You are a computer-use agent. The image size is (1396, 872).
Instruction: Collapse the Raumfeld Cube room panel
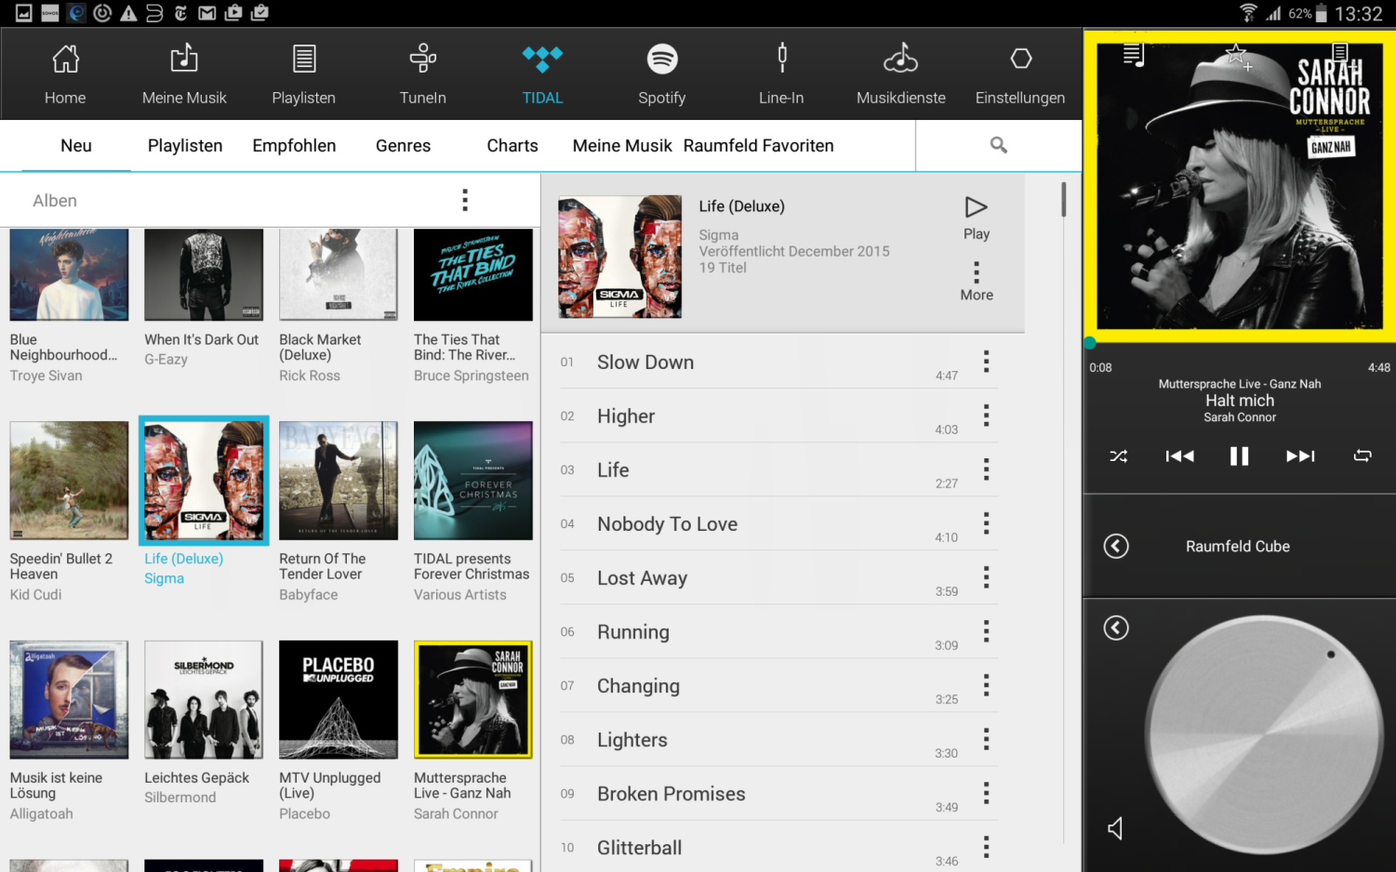point(1116,546)
